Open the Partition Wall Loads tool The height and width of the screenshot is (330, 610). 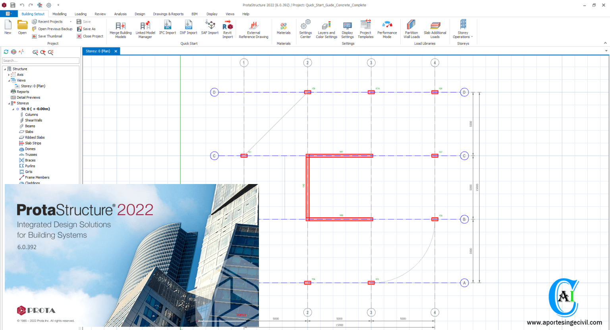[411, 28]
